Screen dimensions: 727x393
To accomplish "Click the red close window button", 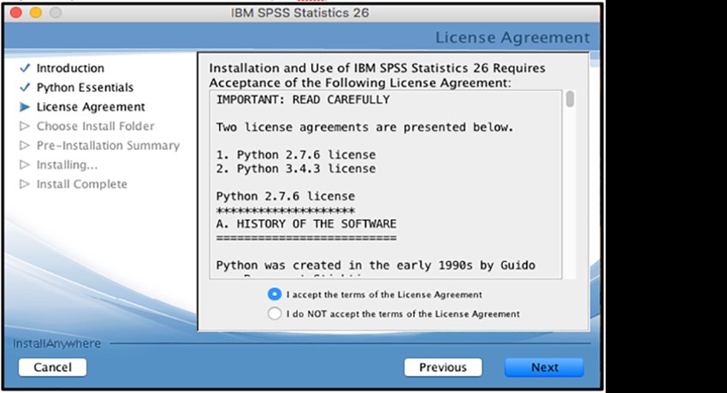I will click(15, 13).
